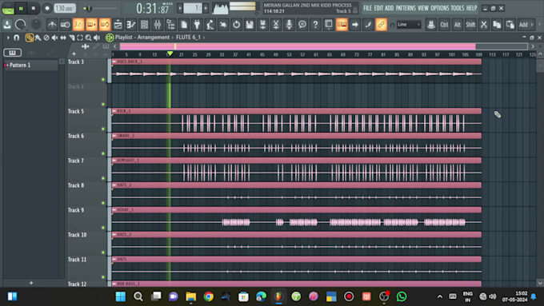Open the FILE menu
This screenshot has height=306, width=544.
click(x=367, y=8)
